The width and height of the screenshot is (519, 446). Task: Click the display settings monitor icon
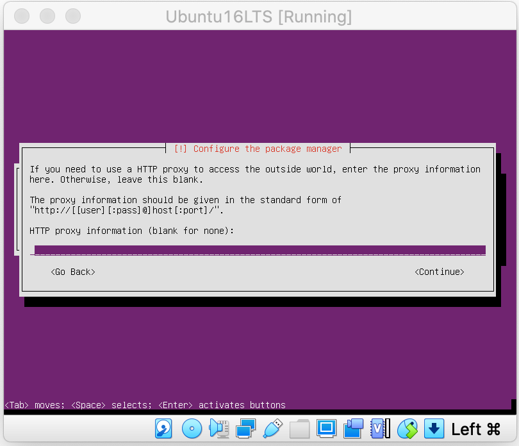point(327,428)
